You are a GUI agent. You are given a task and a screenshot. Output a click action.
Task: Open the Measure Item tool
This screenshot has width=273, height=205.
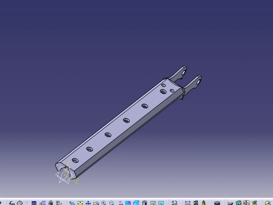pos(196,203)
